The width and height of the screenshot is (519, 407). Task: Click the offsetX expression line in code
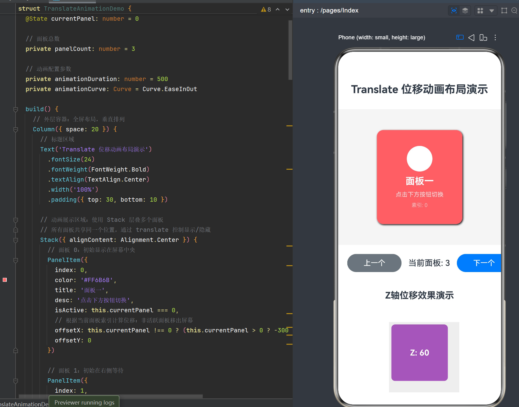pos(172,331)
